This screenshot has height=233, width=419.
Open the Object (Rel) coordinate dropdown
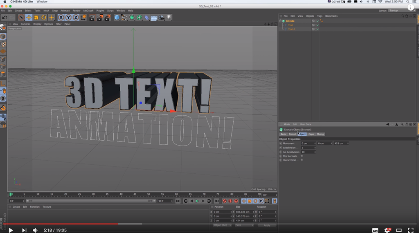pos(222,225)
